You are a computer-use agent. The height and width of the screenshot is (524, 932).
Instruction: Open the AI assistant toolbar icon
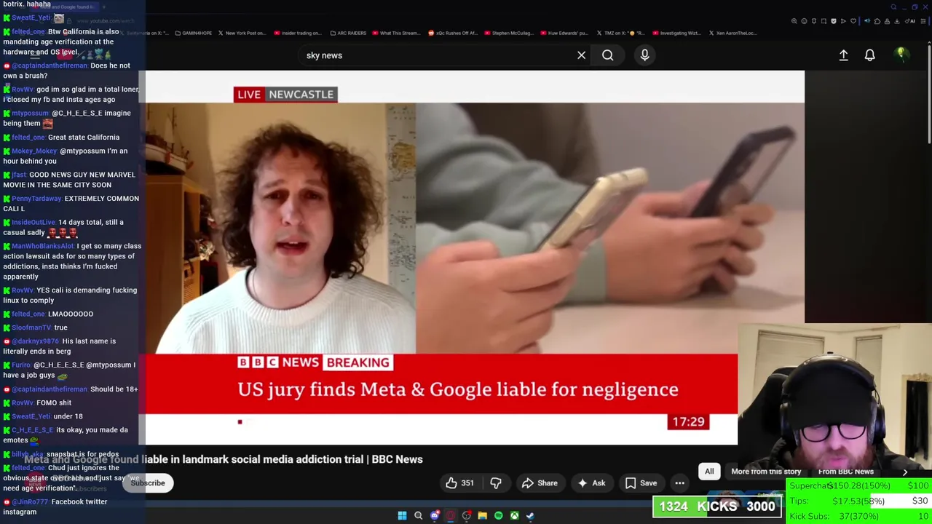pyautogui.click(x=909, y=21)
